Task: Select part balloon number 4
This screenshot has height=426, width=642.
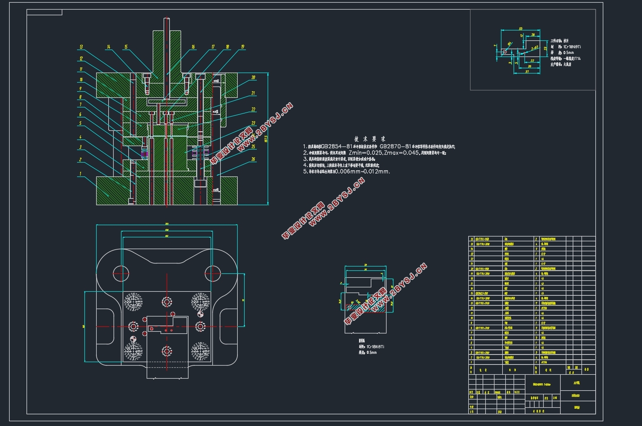Action: (80, 137)
